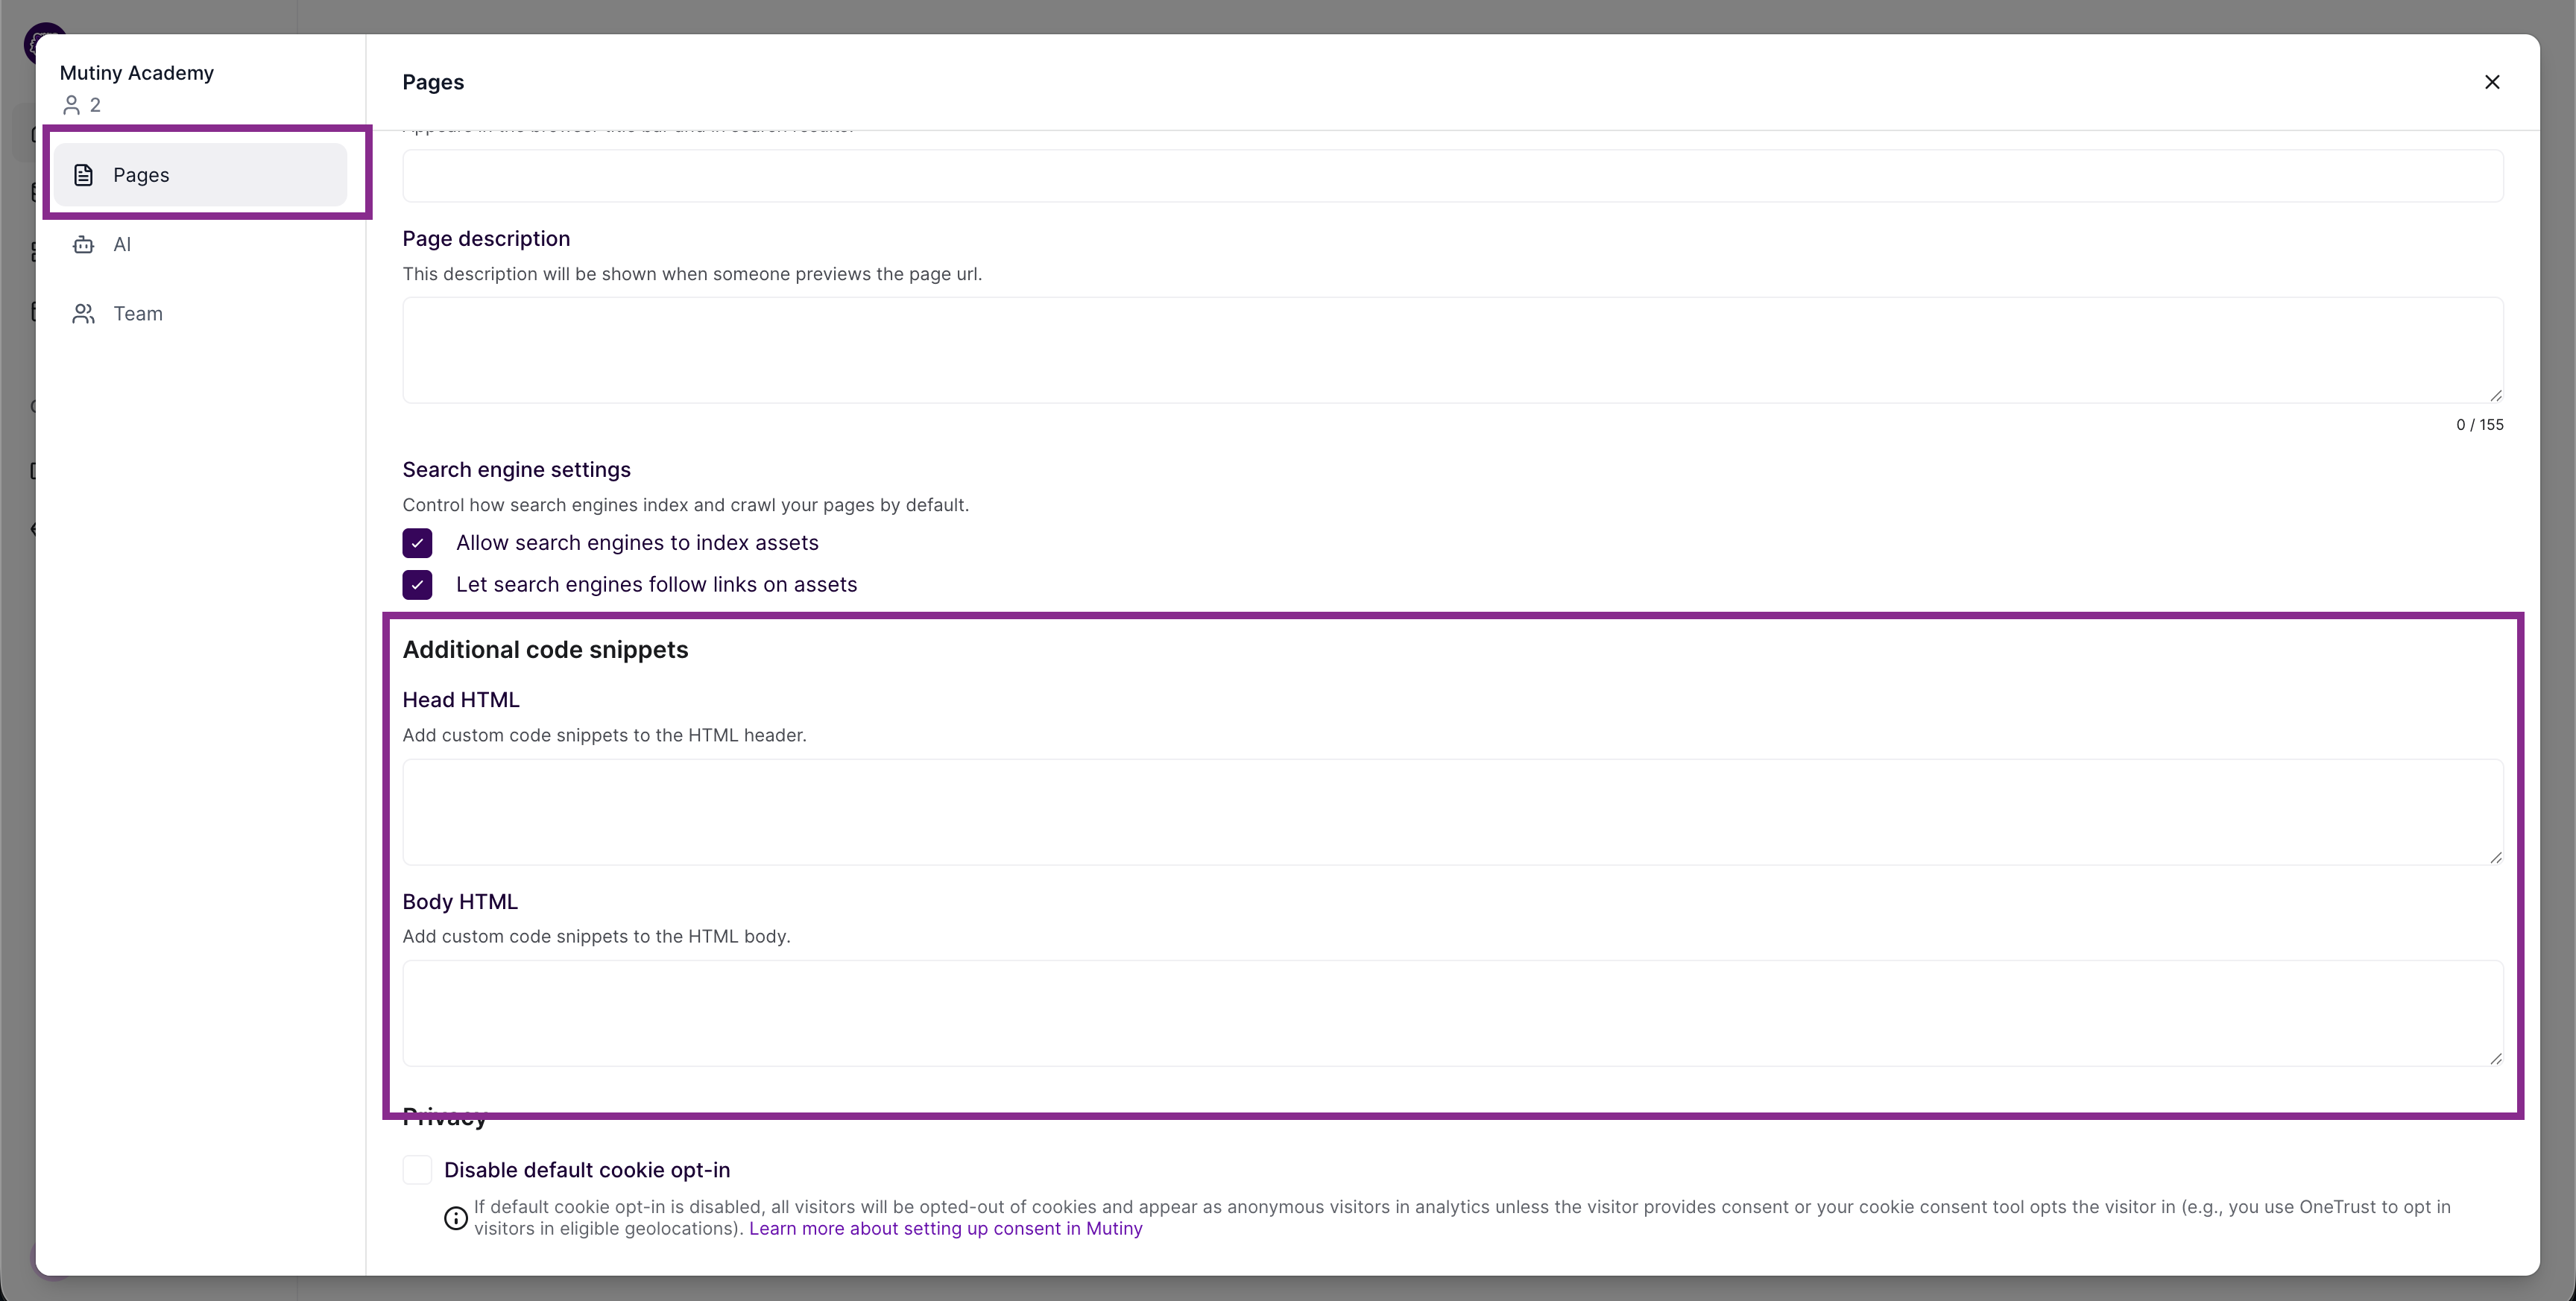Viewport: 2576px width, 1301px height.
Task: Uncheck Let search engines follow links on assets
Action: [x=417, y=585]
